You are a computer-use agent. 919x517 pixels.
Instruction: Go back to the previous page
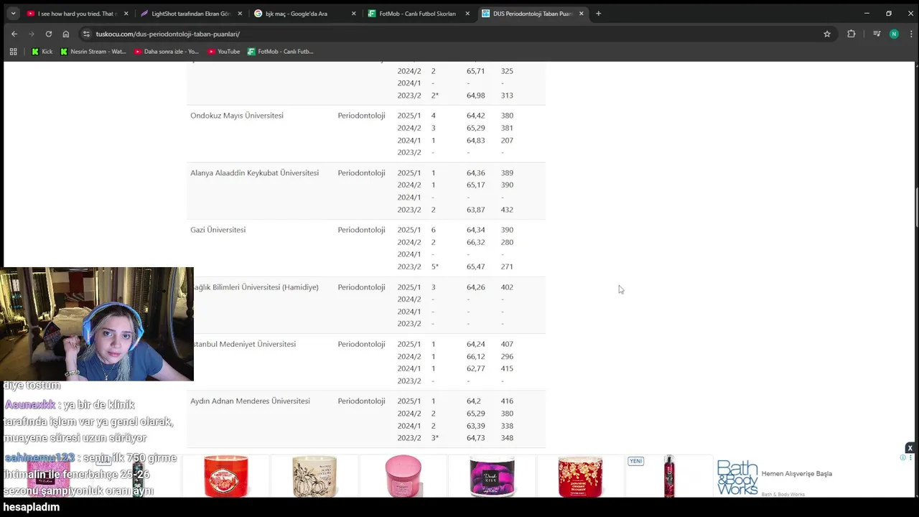[14, 34]
